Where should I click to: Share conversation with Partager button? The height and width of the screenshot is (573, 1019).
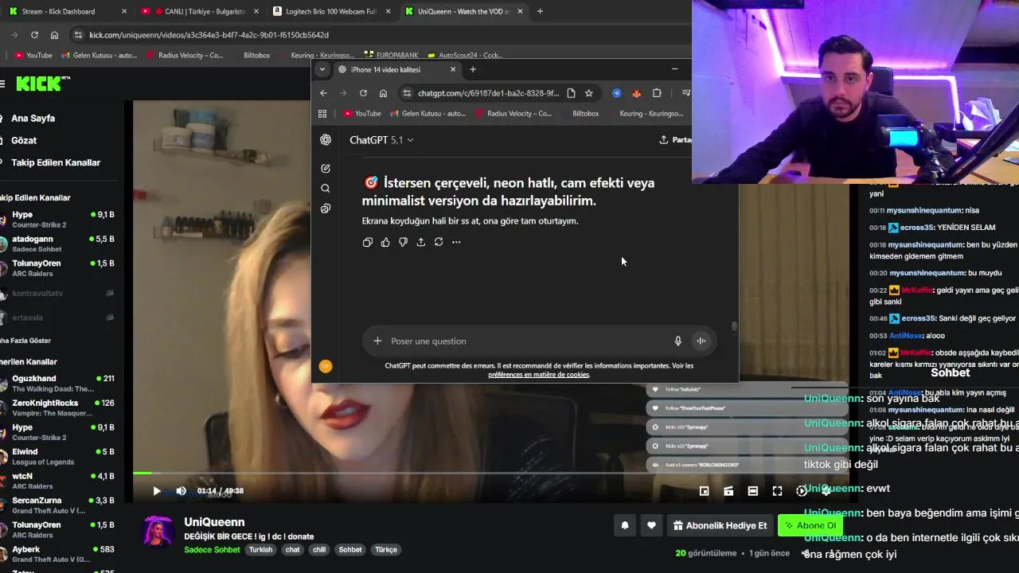click(675, 140)
